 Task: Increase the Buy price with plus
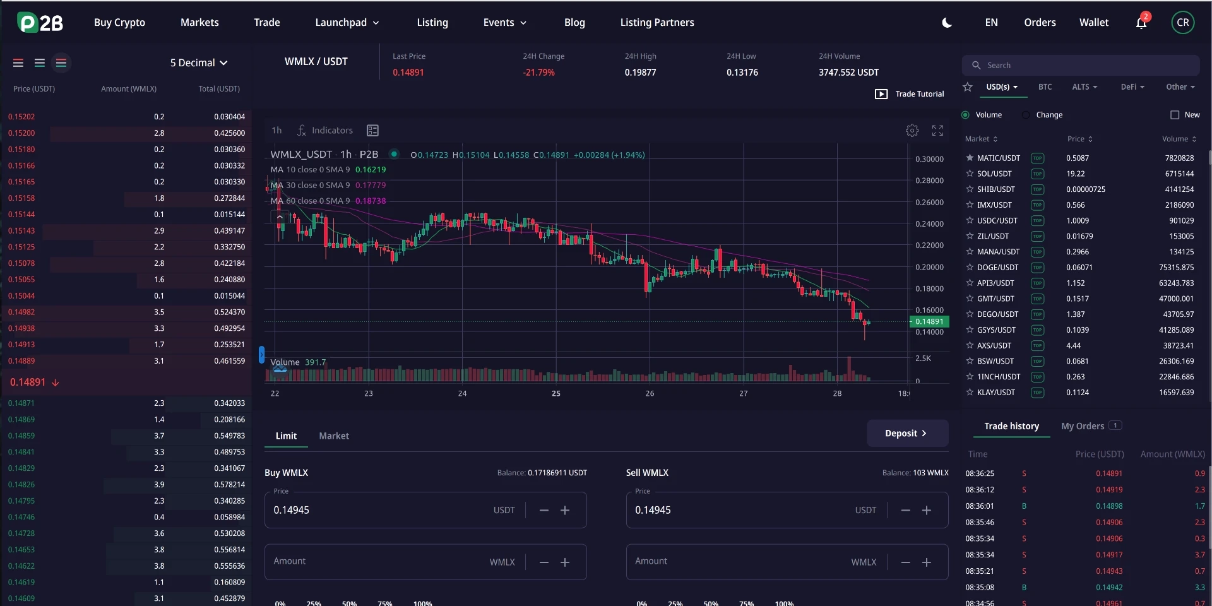[x=565, y=510]
